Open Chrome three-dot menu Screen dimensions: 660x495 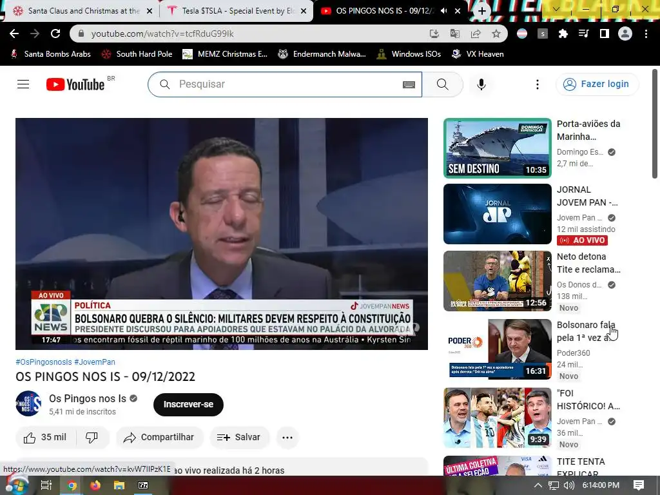pyautogui.click(x=646, y=34)
